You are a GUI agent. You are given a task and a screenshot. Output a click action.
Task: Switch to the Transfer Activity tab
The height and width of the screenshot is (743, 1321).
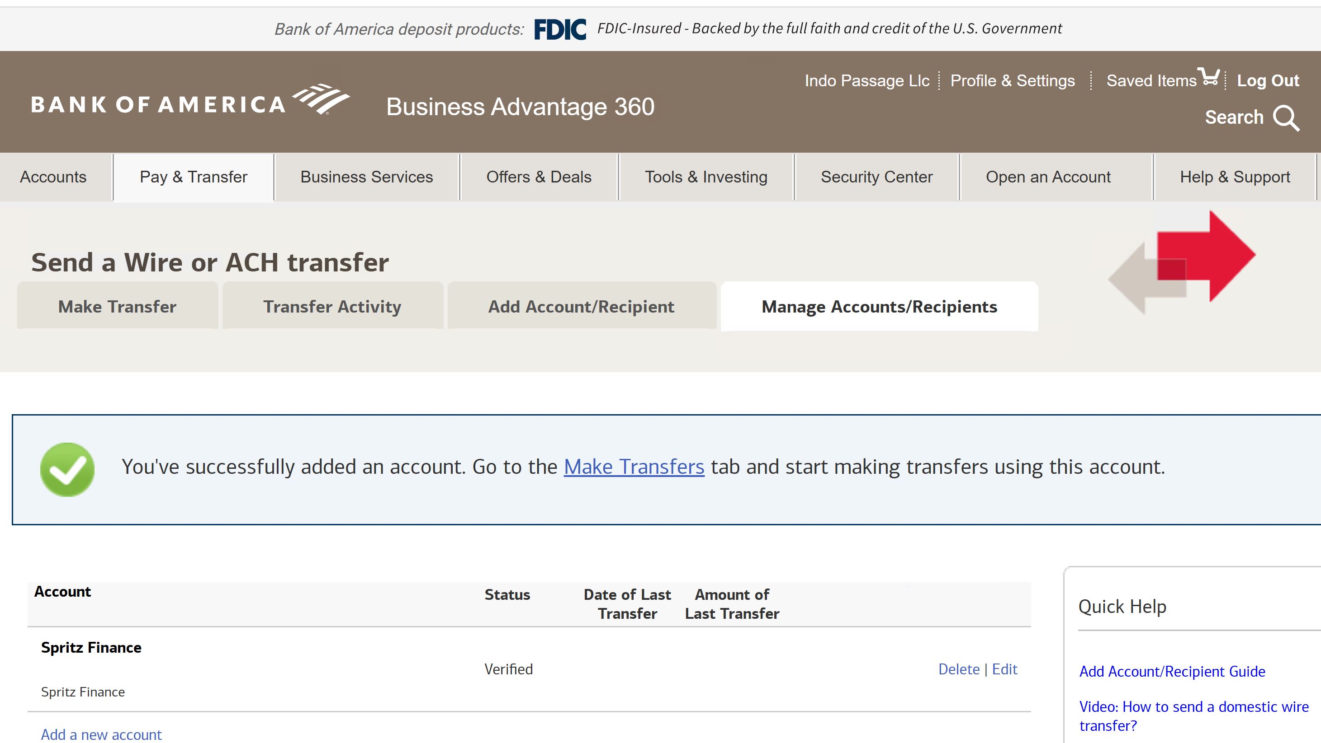[332, 306]
